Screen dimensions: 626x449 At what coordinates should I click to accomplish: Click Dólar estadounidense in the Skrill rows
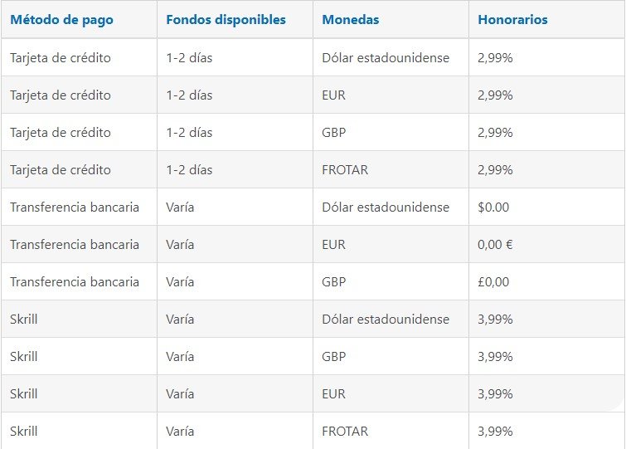pyautogui.click(x=386, y=320)
